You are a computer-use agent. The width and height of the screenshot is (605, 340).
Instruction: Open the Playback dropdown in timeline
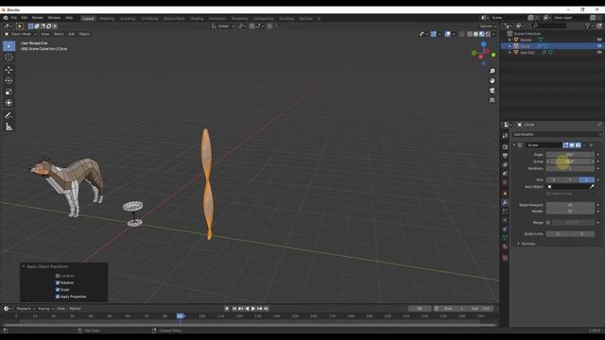click(26, 309)
